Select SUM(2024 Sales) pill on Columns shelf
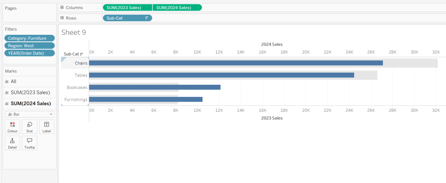The height and width of the screenshot is (183, 446). coord(177,7)
